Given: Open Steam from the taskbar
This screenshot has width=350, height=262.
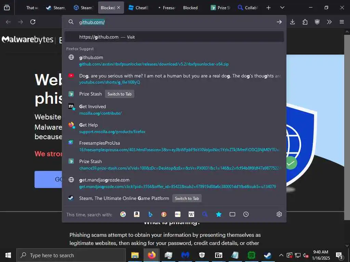Looking at the screenshot, I should 268,255.
